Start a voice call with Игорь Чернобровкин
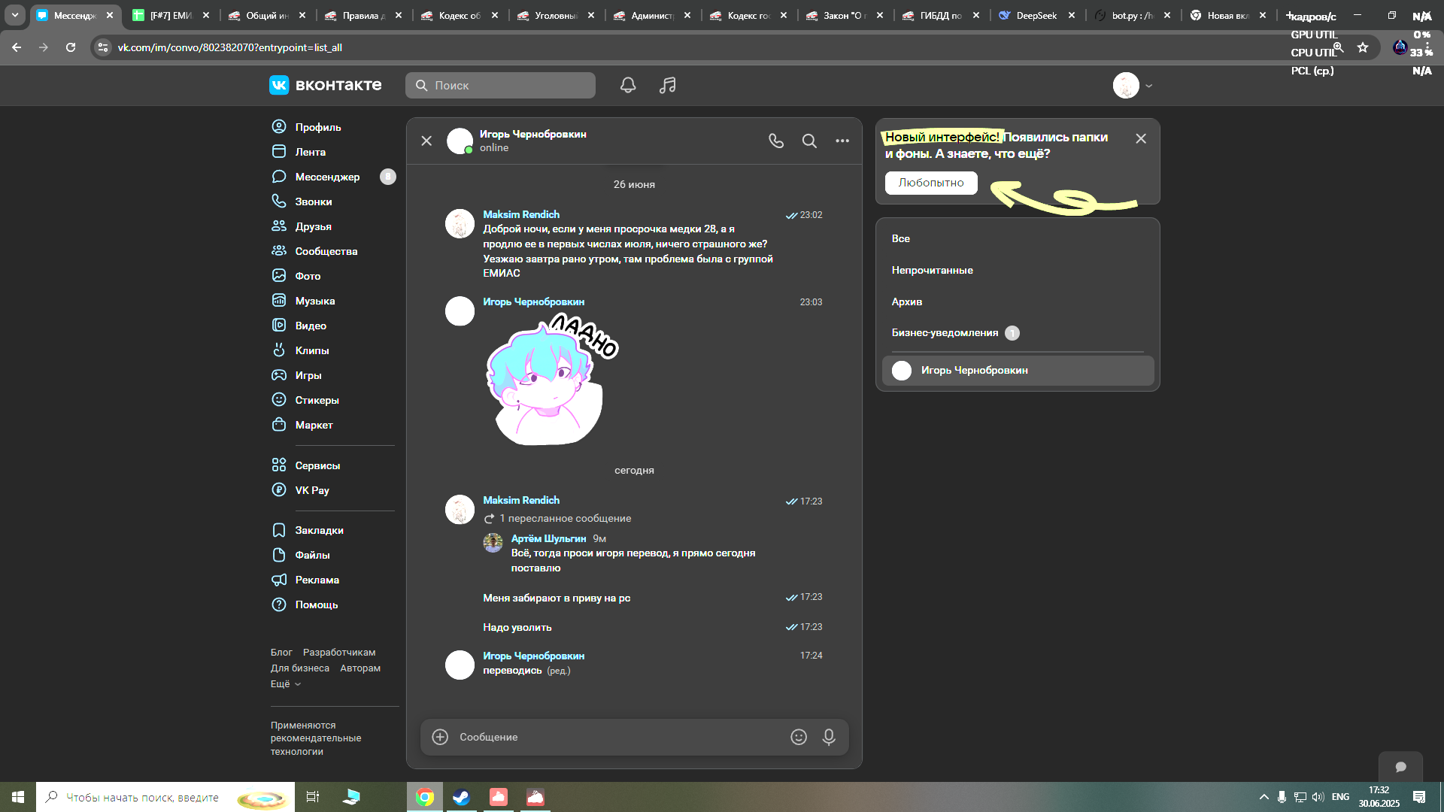 (776, 141)
